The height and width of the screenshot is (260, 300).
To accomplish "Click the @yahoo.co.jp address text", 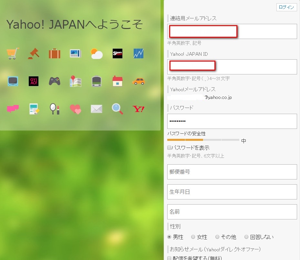I will tap(218, 98).
